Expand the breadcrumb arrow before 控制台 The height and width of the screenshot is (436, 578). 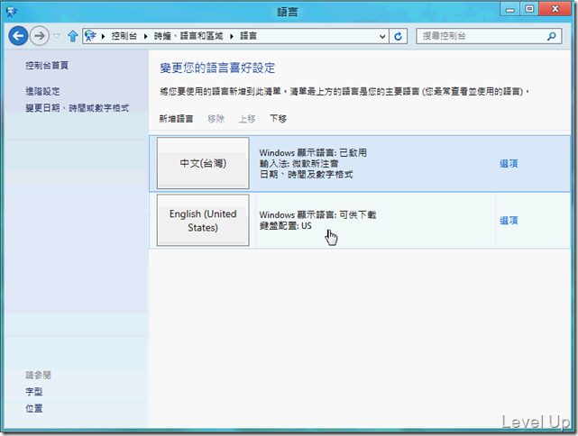click(x=103, y=36)
